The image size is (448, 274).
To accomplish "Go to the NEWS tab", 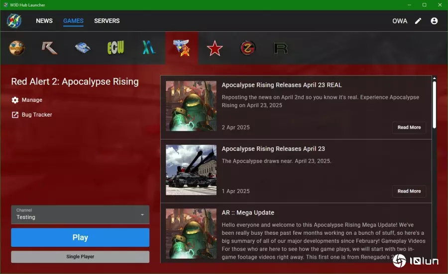I will (x=44, y=21).
